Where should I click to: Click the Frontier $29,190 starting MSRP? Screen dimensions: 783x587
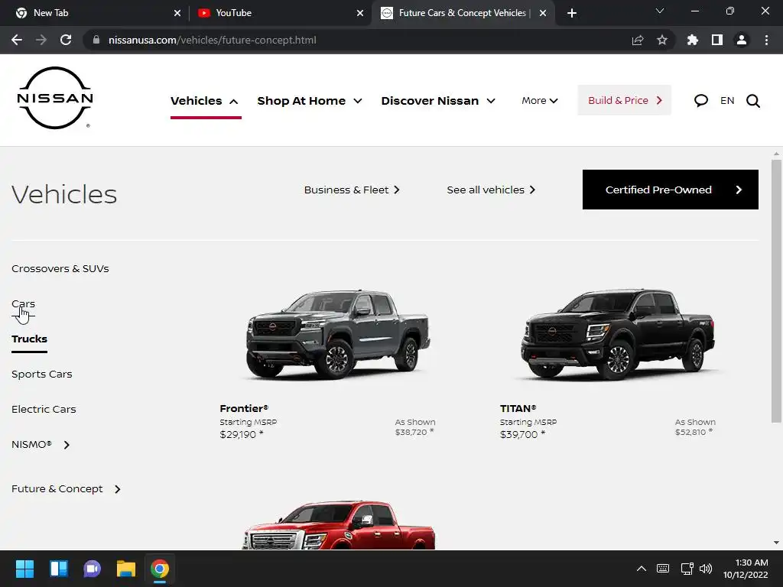tap(242, 434)
